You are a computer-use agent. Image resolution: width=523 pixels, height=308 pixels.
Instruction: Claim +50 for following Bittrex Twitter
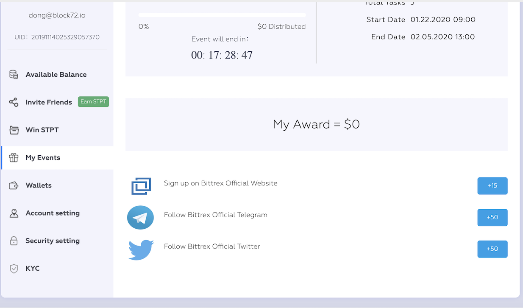492,249
